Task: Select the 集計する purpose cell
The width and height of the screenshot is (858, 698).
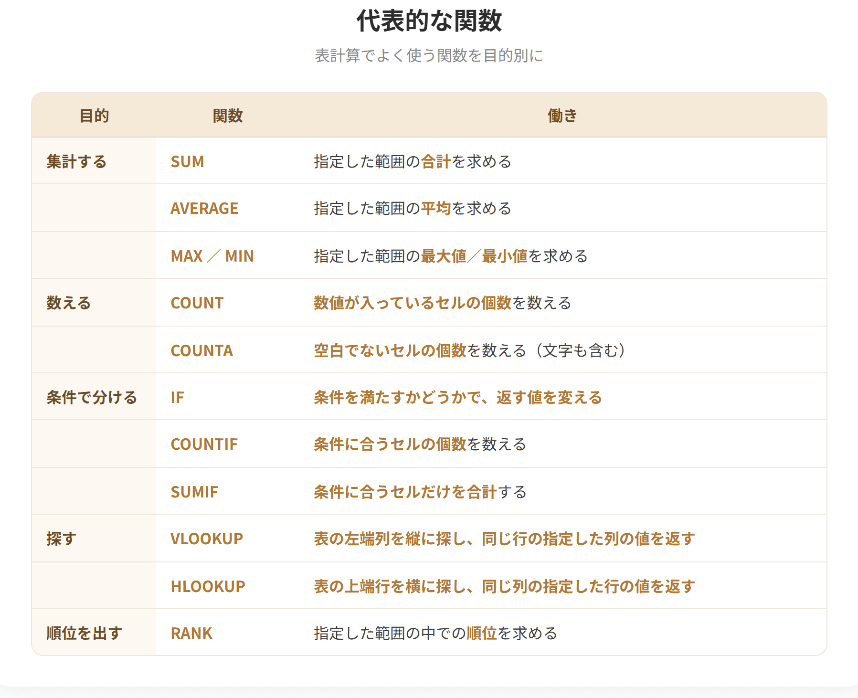Action: 94,161
